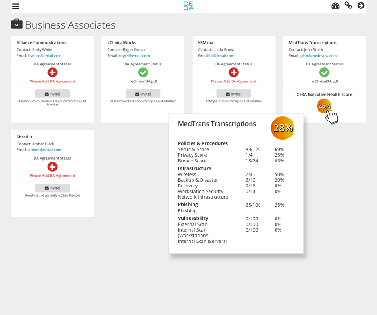Image resolution: width=377 pixels, height=315 pixels.
Task: Click the Security Score row label
Action: [x=193, y=149]
